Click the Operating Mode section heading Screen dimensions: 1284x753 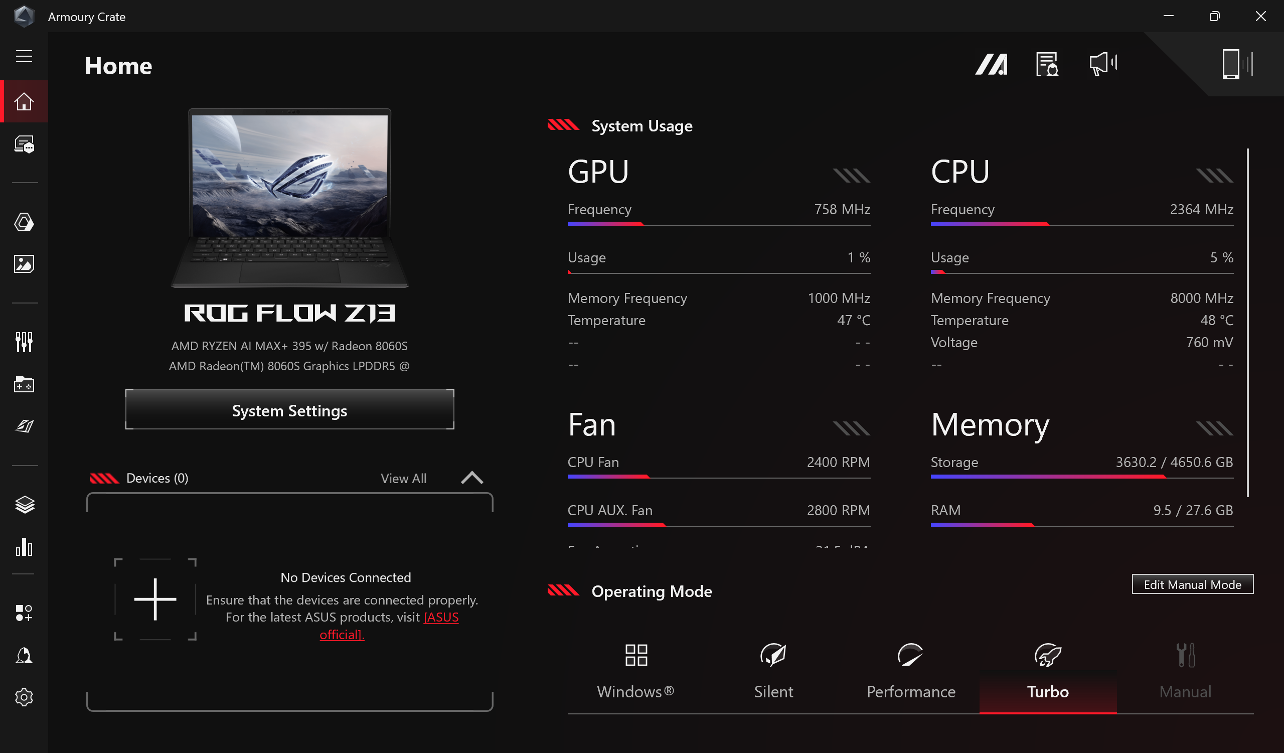652,591
